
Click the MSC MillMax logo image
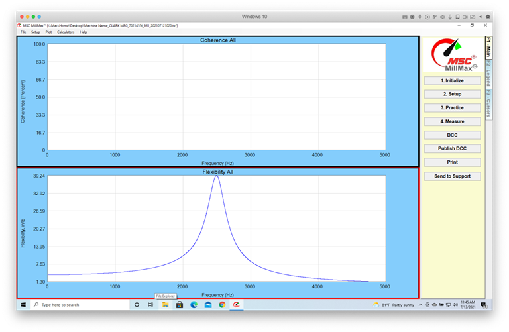point(453,54)
